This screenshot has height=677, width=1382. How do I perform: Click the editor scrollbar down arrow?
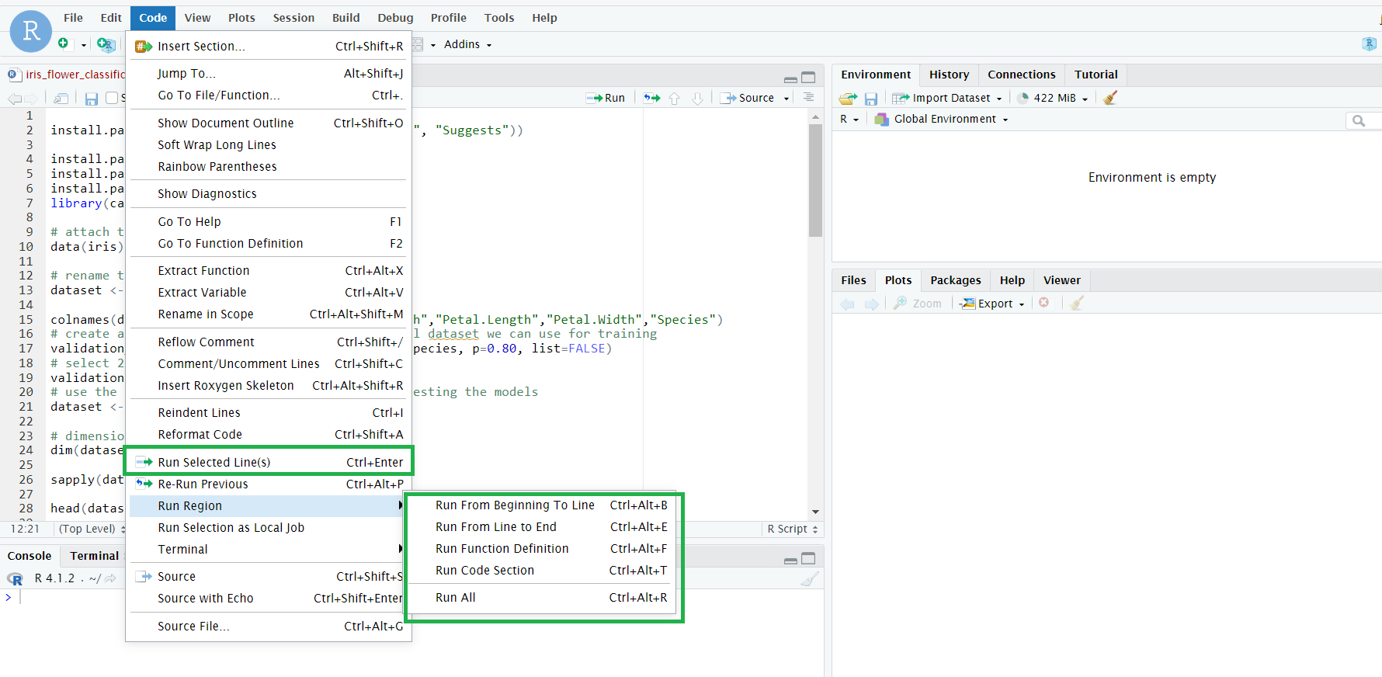click(815, 512)
